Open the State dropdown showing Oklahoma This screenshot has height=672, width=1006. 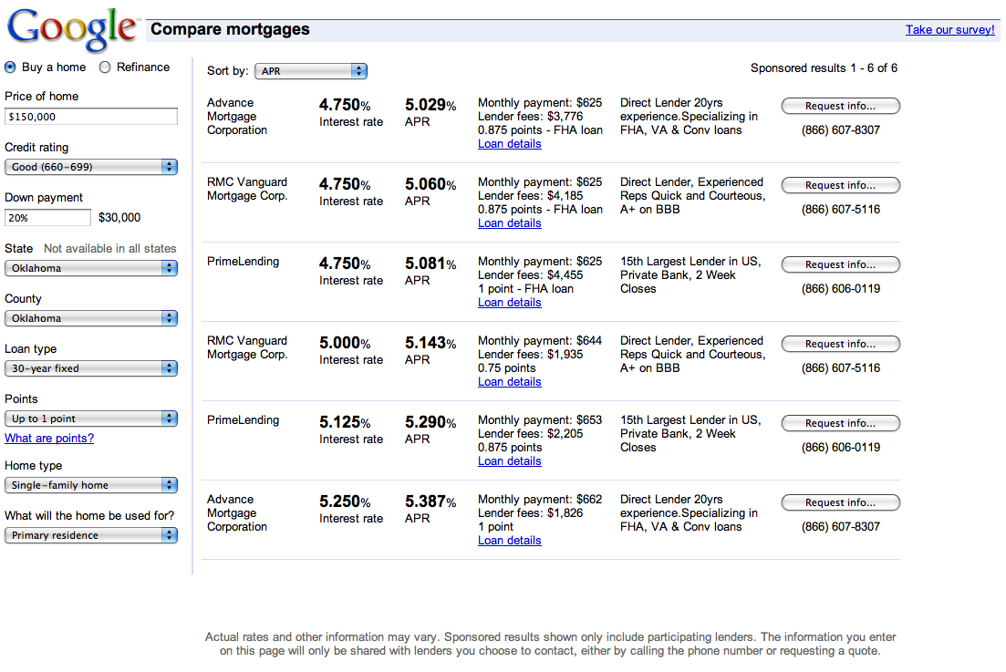[90, 268]
